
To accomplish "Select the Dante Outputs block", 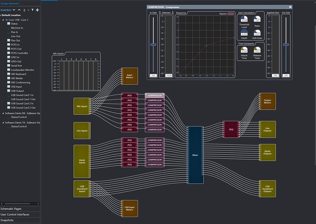I will [267, 152].
